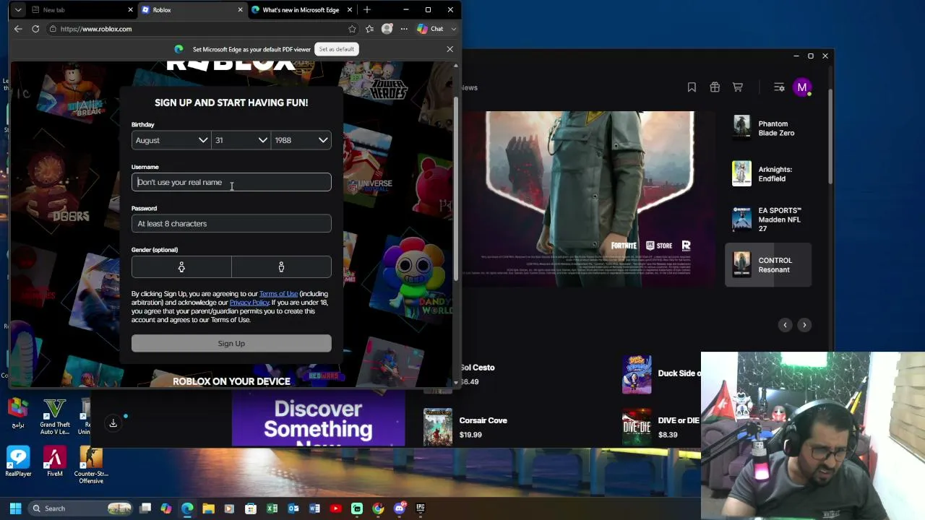
Task: Select FiveM desktop shortcut
Action: coord(54,462)
